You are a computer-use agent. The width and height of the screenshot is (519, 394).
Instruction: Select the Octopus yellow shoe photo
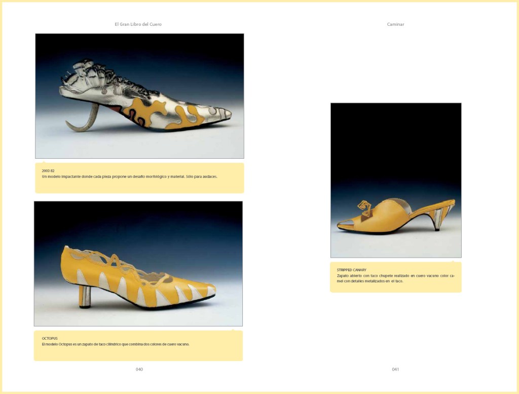click(138, 263)
